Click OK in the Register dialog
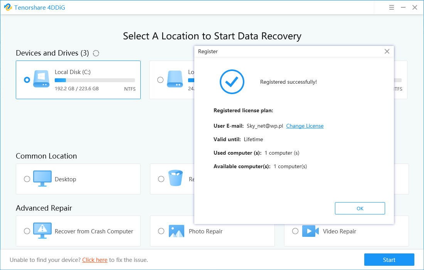This screenshot has height=270, width=424. (x=360, y=208)
